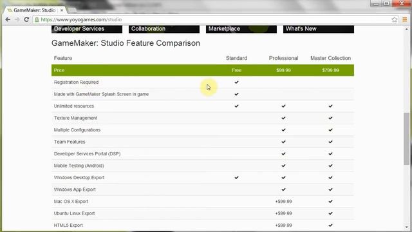Click the Mac OS X Export row label
The width and height of the screenshot is (412, 232).
coord(71,202)
